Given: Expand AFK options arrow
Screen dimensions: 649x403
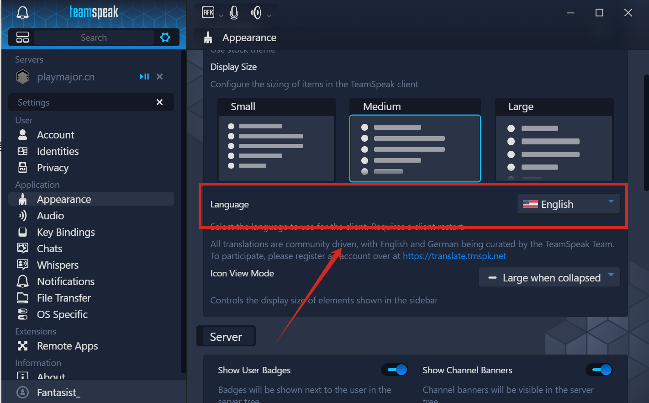Looking at the screenshot, I should coord(221,16).
